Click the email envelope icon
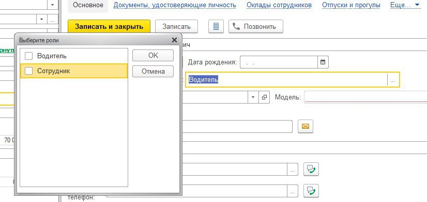Screen dimensions: 427x202 tap(306, 126)
